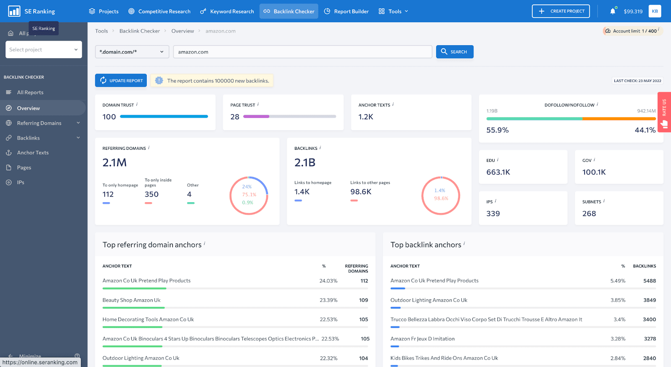Open the Competitive Research tab
The height and width of the screenshot is (367, 671).
point(159,11)
